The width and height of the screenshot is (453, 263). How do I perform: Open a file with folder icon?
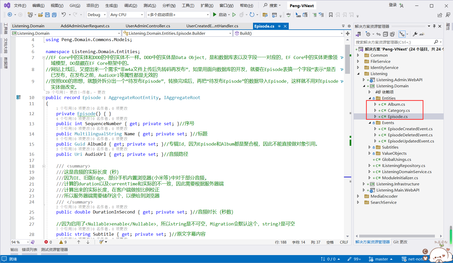tap(40, 15)
